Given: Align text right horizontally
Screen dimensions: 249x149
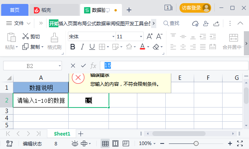Looking at the screenshot, I should [193, 47].
